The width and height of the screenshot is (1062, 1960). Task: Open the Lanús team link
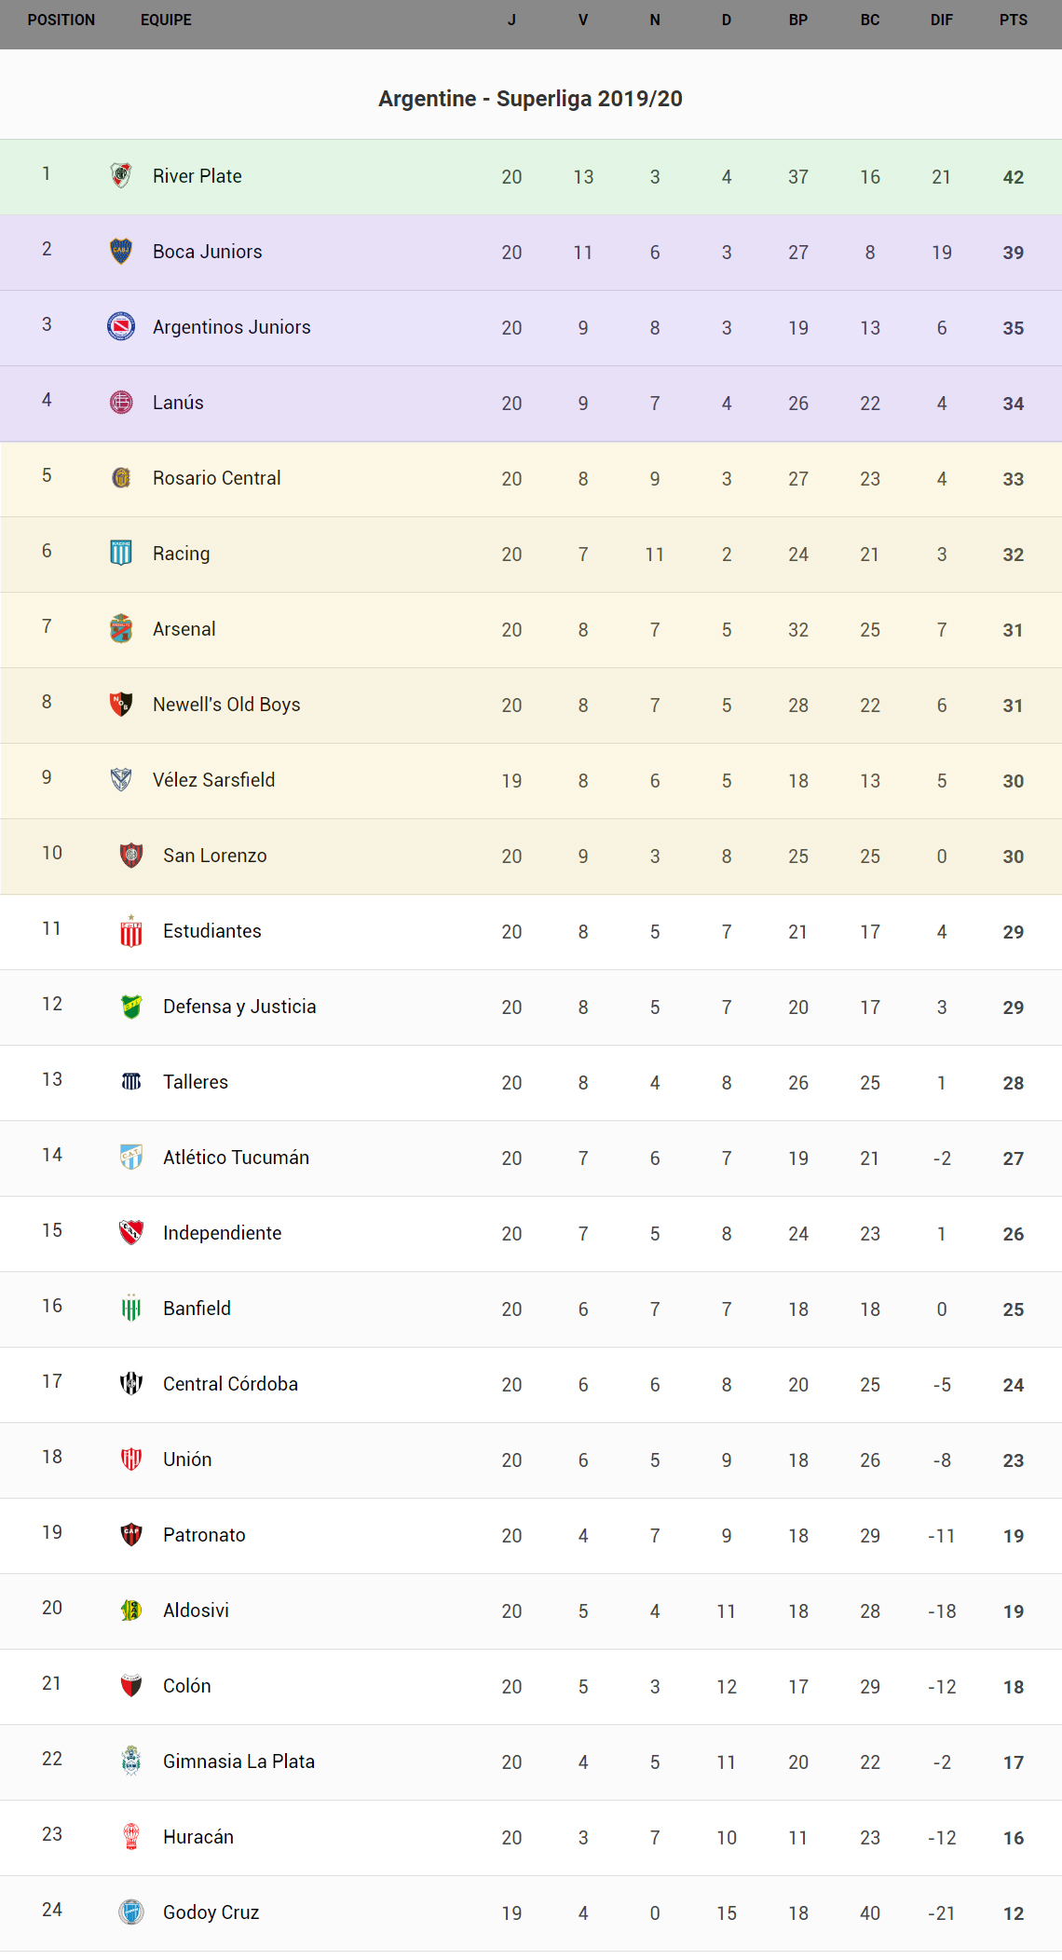(x=178, y=403)
